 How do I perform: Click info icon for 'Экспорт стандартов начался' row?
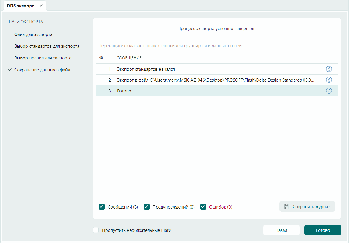coord(329,69)
